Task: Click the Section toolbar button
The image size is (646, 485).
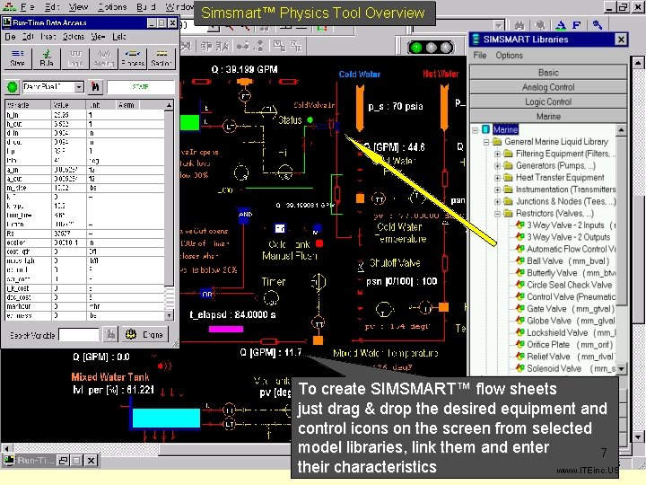Action: click(161, 58)
